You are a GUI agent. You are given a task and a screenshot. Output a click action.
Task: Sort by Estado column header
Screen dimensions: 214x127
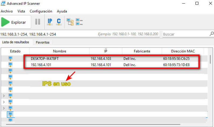tap(15, 51)
